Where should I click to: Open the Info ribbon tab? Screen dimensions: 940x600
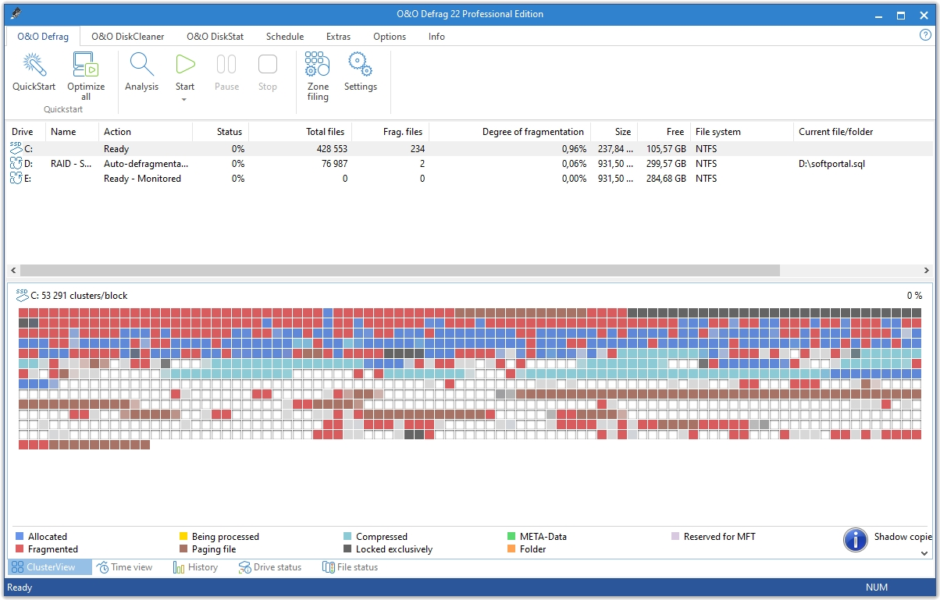click(436, 37)
